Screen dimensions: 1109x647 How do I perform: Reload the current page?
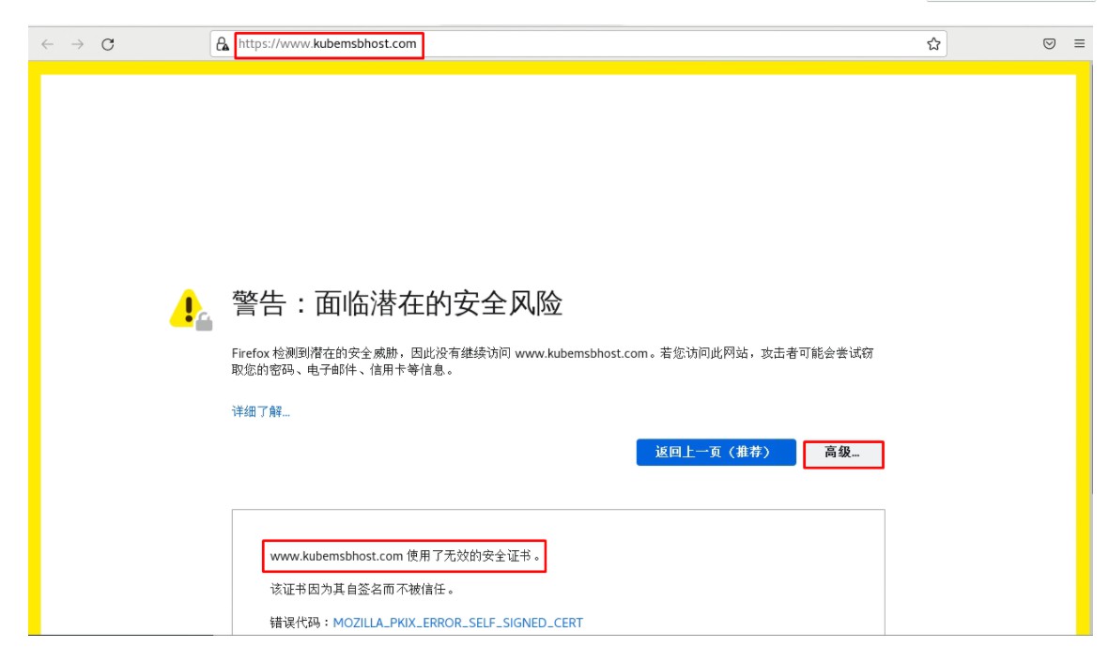(x=108, y=44)
